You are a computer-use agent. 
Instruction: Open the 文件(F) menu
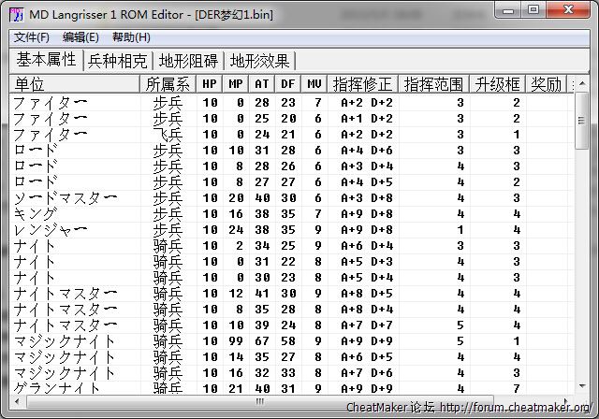[x=31, y=37]
